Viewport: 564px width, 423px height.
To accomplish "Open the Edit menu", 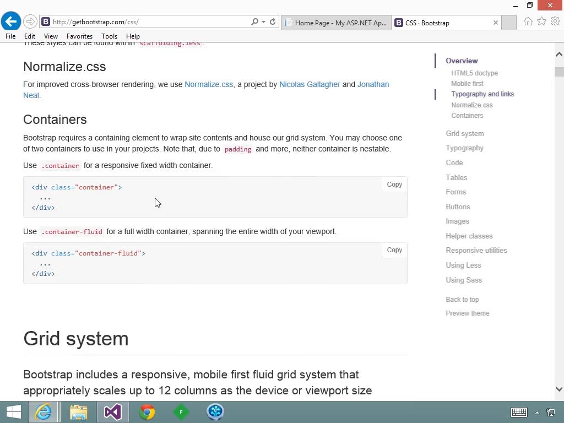I will click(x=30, y=36).
